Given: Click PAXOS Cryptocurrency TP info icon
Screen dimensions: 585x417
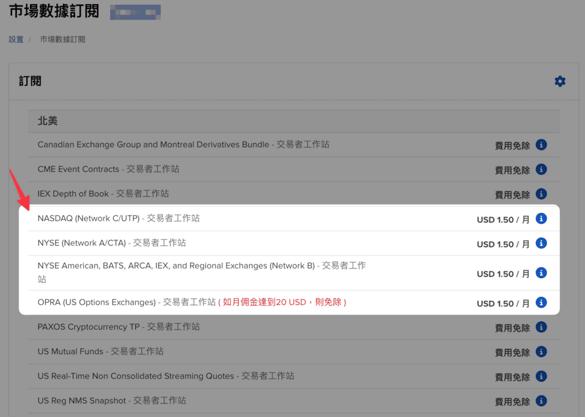Looking at the screenshot, I should (541, 327).
